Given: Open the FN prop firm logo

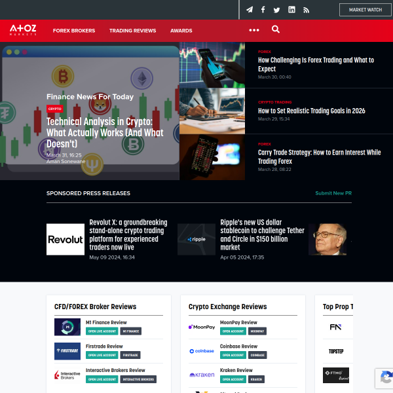Looking at the screenshot, I should pyautogui.click(x=335, y=327).
